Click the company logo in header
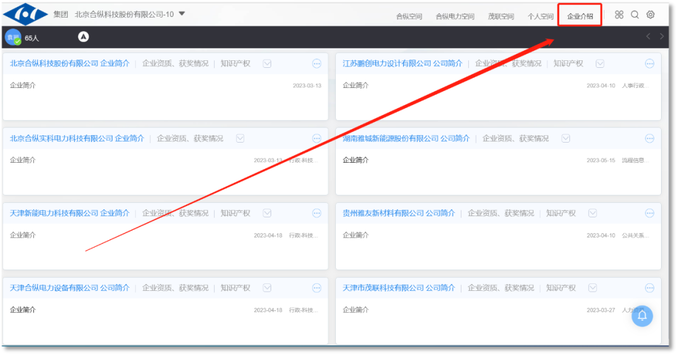The height and width of the screenshot is (355, 678). click(26, 14)
